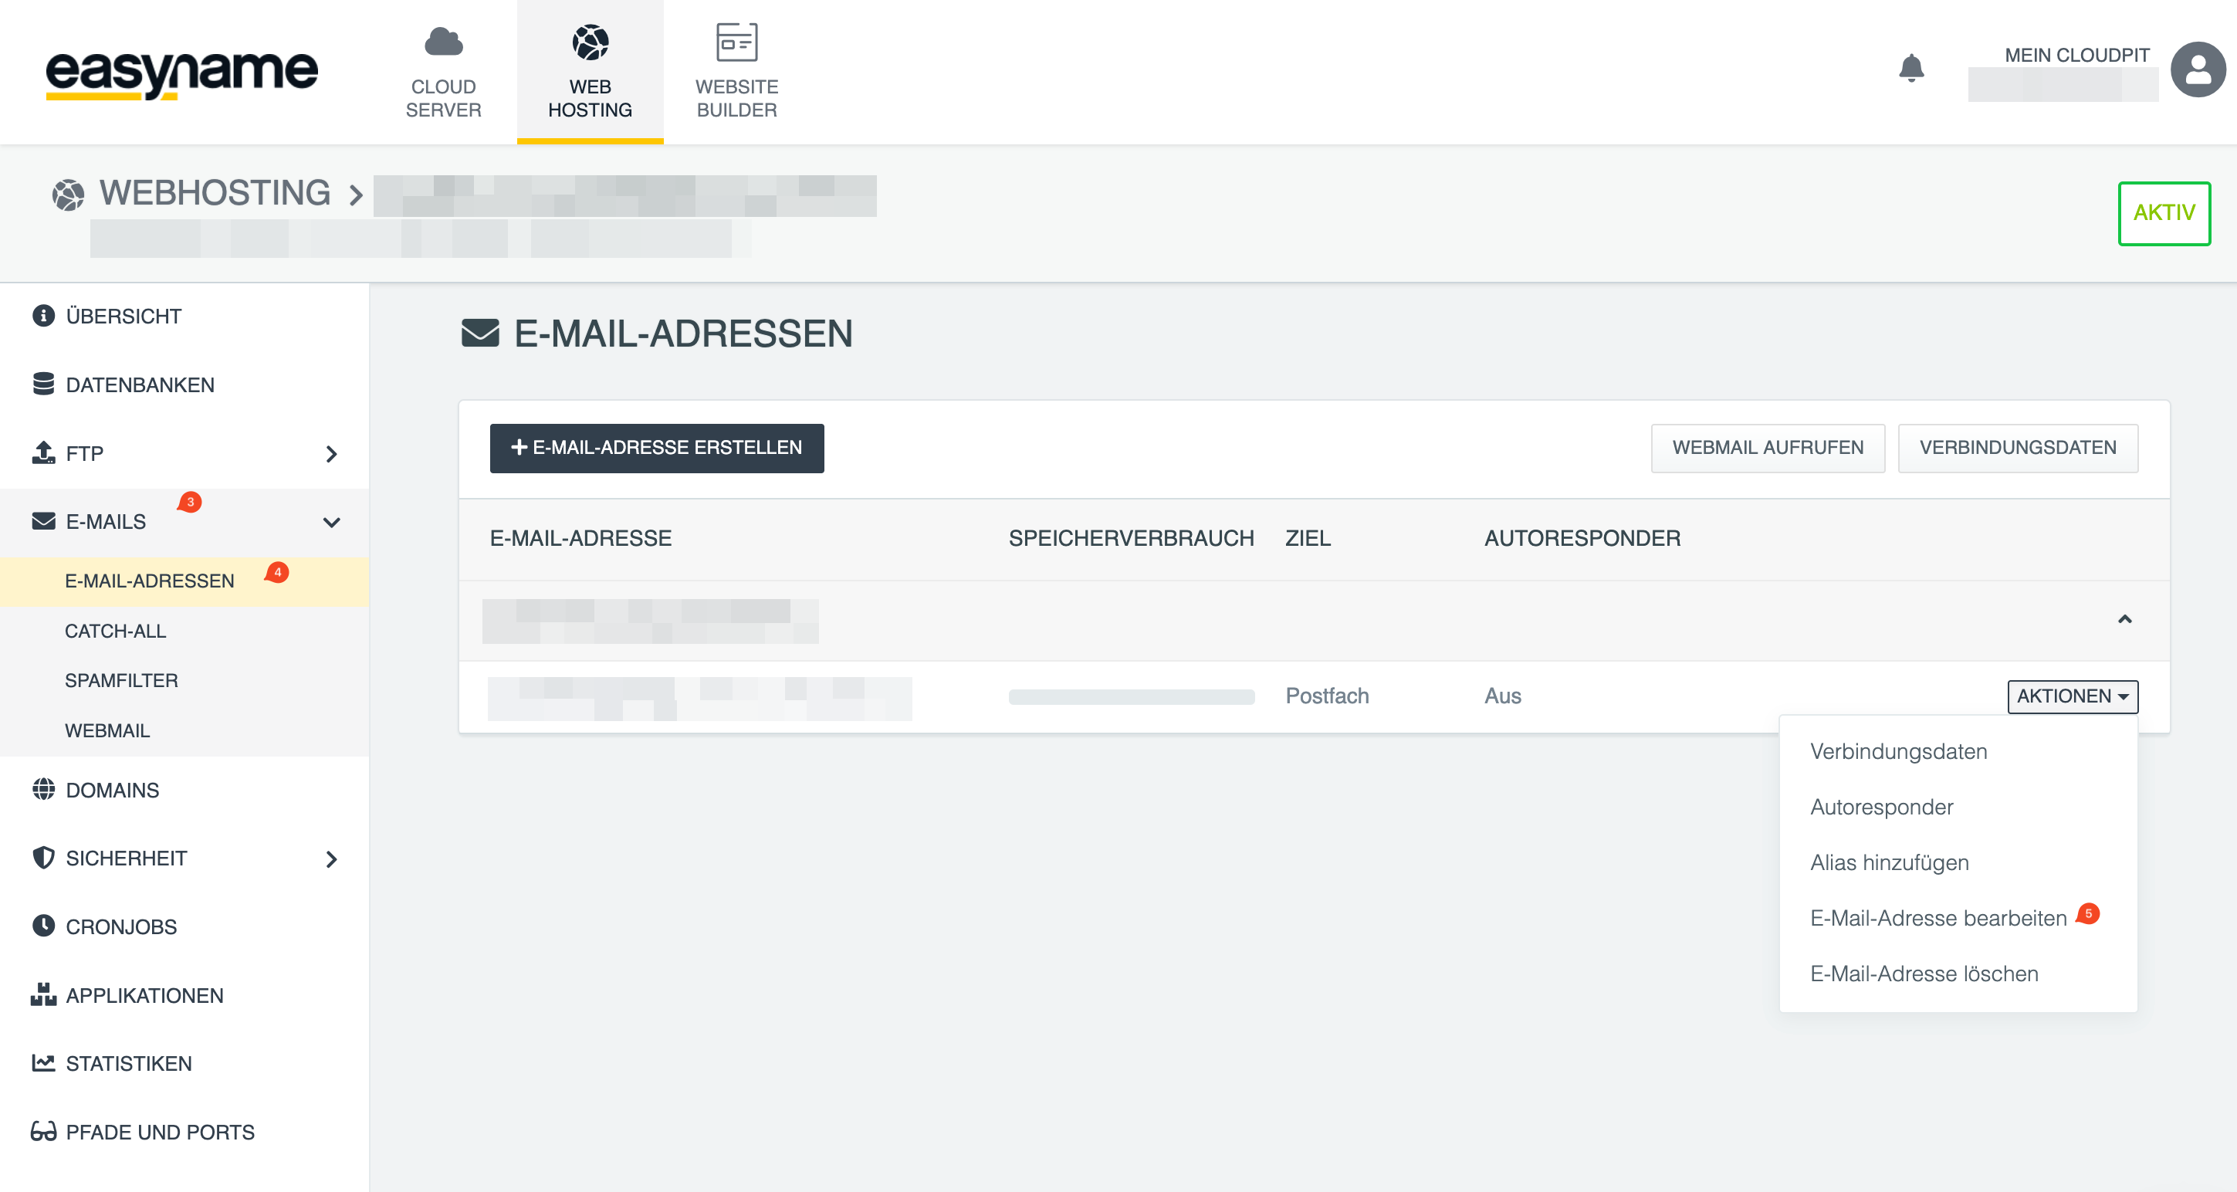Click the Übersicht info icon in sidebar

pos(43,316)
